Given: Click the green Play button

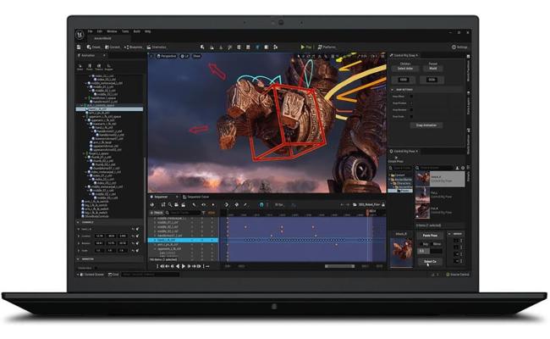Looking at the screenshot, I should click(305, 47).
